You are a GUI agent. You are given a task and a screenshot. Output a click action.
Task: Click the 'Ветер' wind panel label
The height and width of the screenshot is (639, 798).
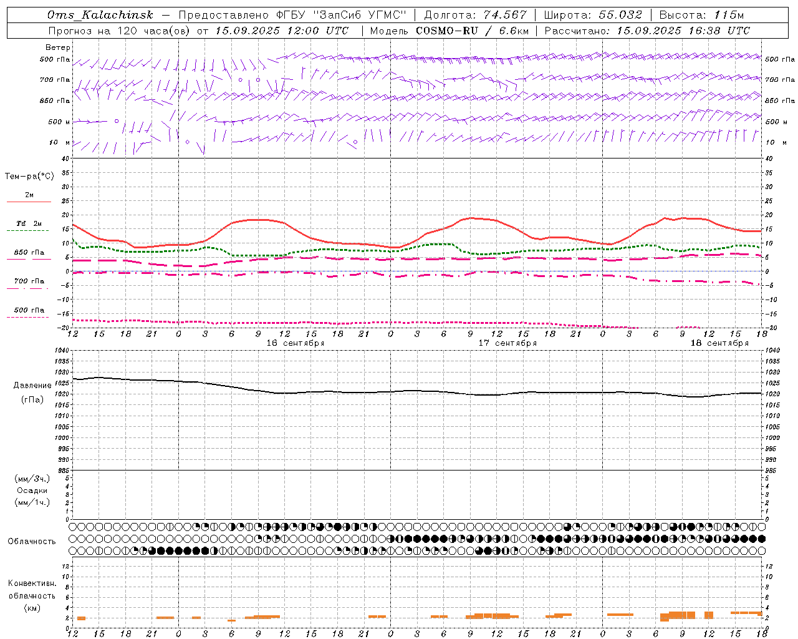(x=57, y=47)
